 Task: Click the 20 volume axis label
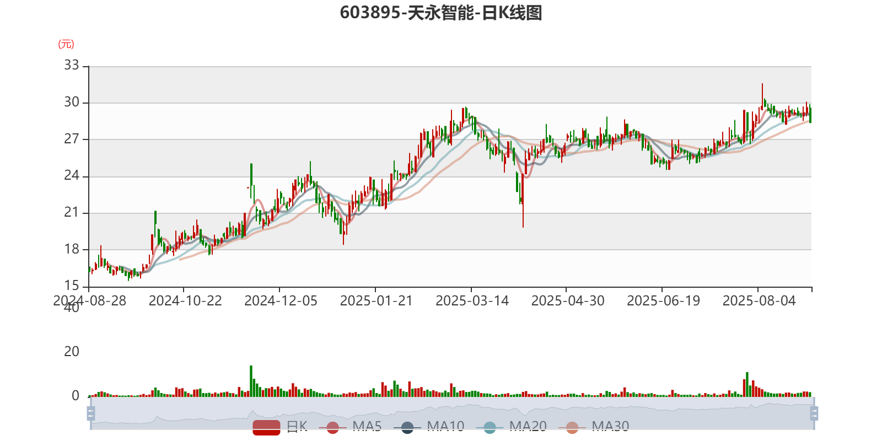[x=72, y=352]
